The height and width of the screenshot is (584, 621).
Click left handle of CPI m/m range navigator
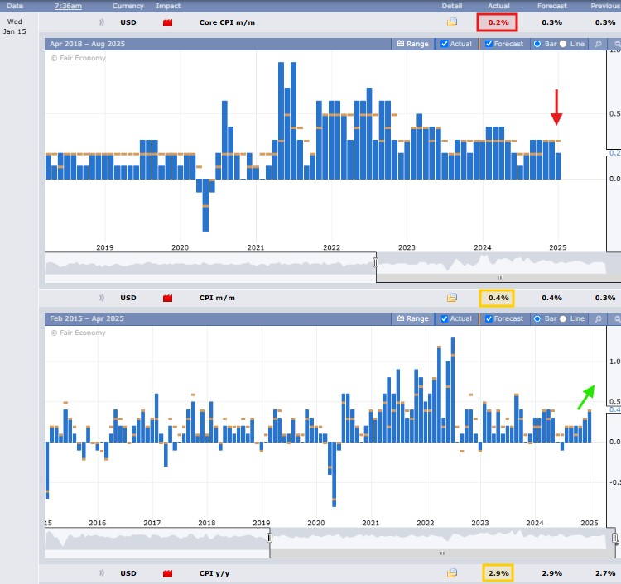269,539
